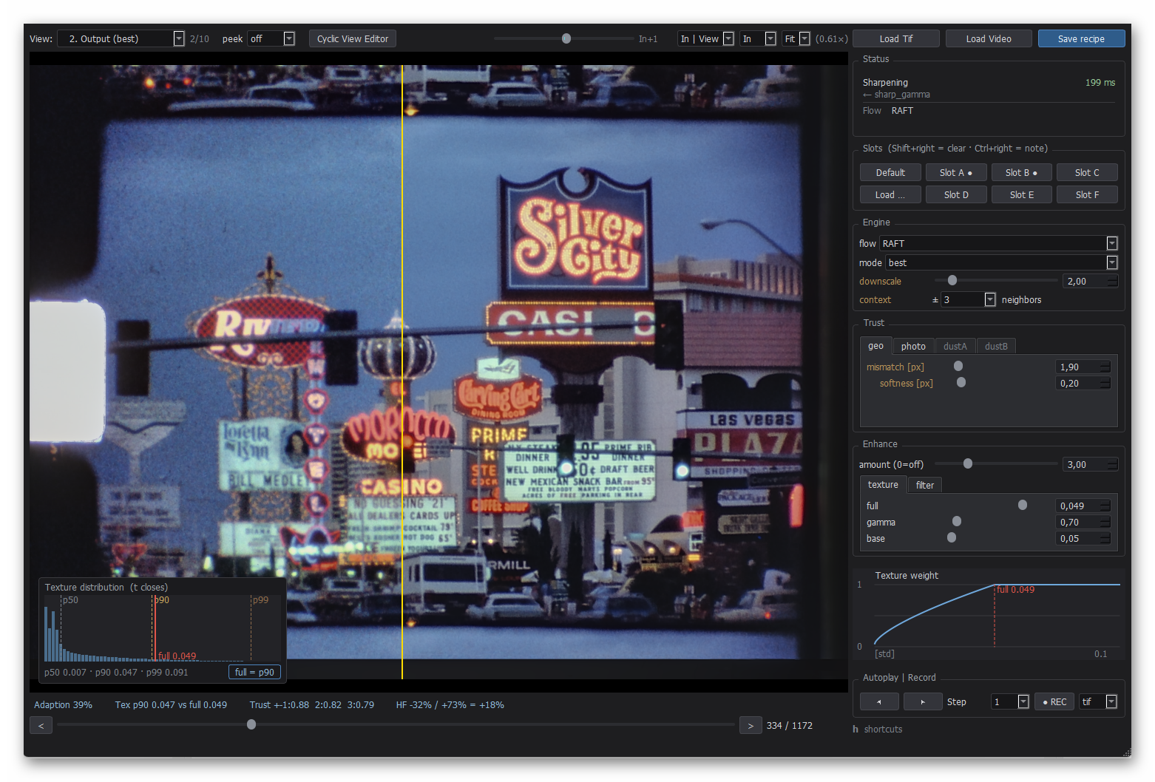Click the Load Video button
The width and height of the screenshot is (1155, 782).
click(x=989, y=38)
